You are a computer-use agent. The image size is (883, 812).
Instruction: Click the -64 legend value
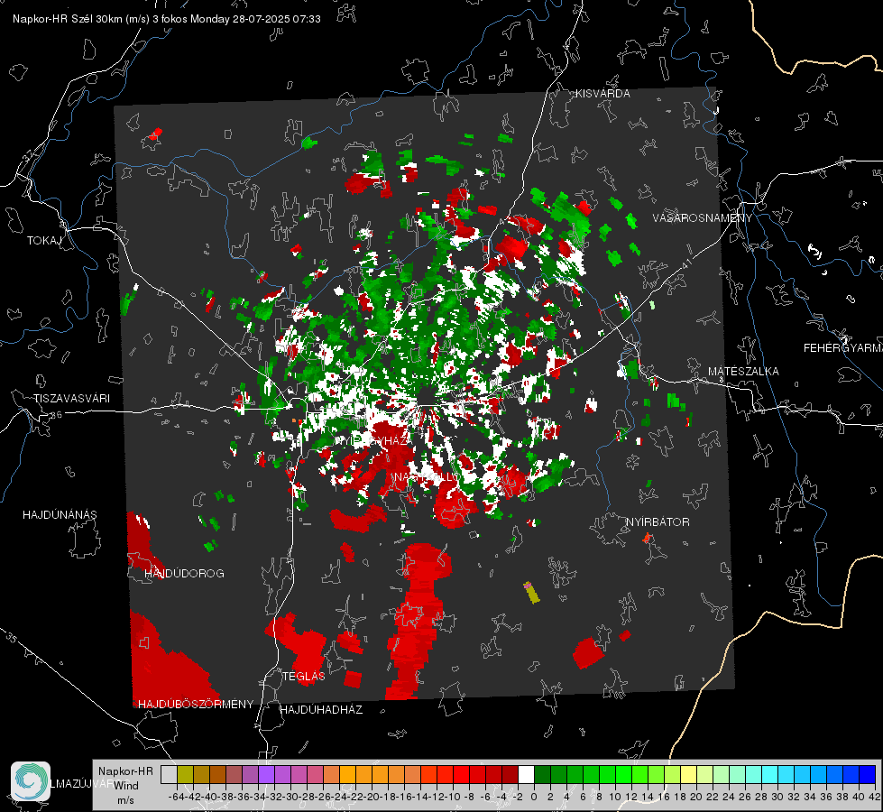pyautogui.click(x=176, y=797)
